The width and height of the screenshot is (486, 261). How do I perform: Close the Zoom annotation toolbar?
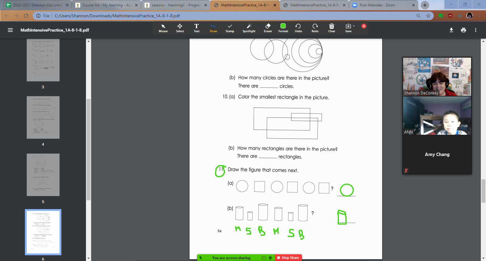(364, 26)
